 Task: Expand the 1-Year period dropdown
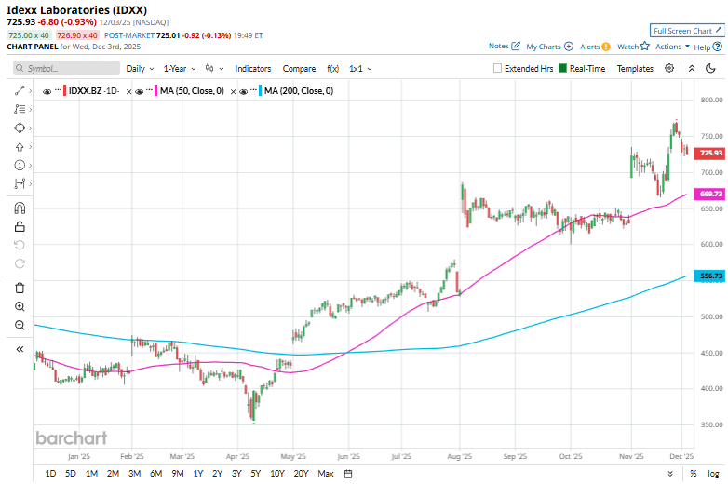[179, 69]
